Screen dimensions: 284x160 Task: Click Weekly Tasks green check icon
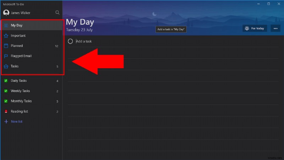coord(6,91)
